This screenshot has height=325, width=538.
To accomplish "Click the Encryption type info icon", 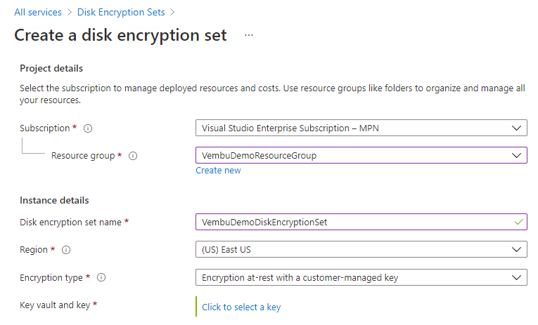I will pyautogui.click(x=101, y=278).
